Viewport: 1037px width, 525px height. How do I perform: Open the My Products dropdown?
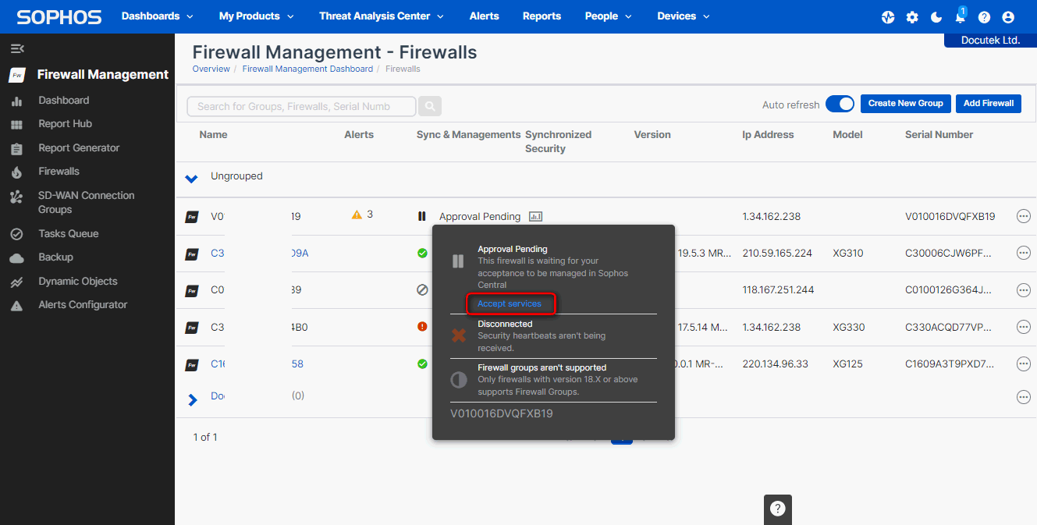pos(257,16)
